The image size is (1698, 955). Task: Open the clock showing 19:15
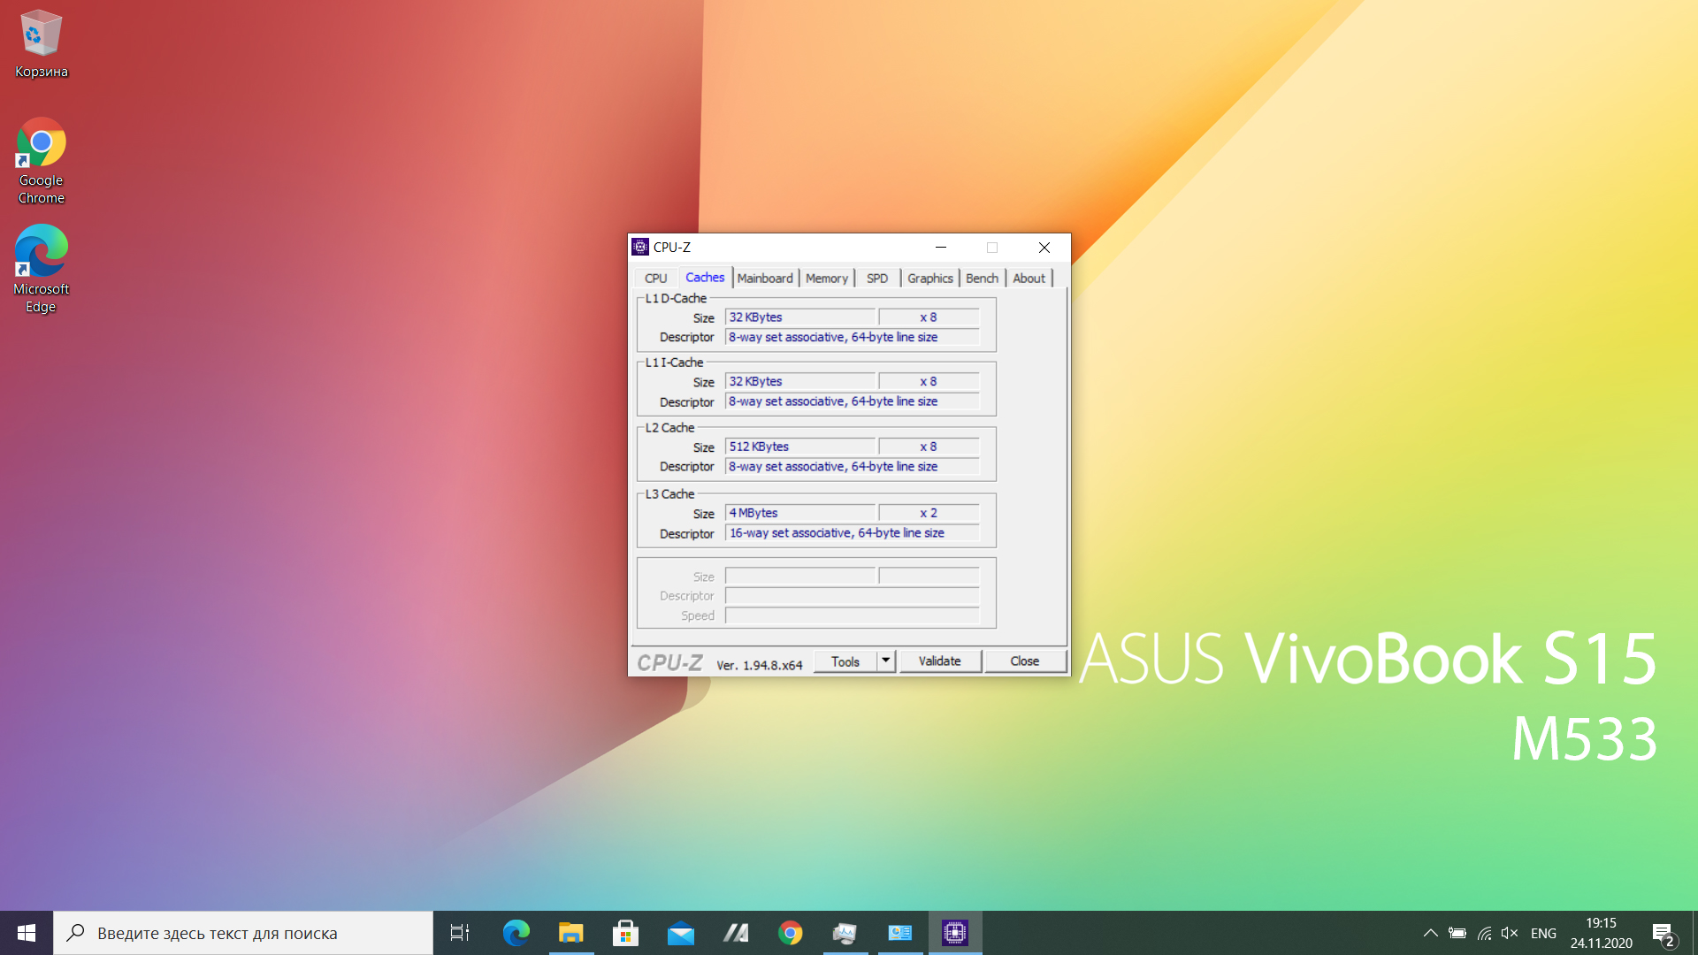tap(1601, 933)
